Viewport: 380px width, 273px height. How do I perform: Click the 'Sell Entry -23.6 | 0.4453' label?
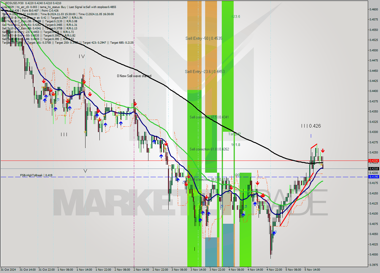point(205,72)
